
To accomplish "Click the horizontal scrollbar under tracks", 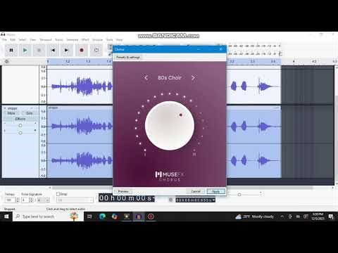I will coord(182,188).
